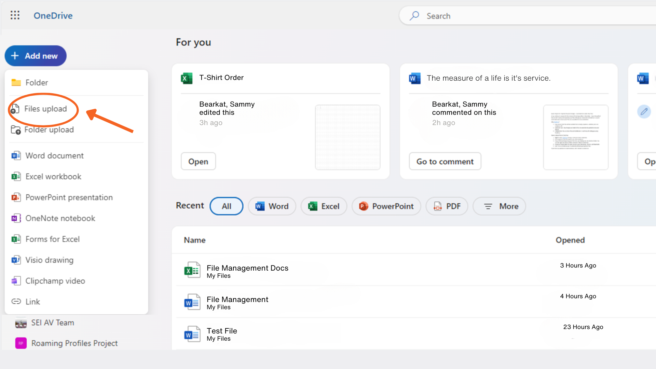Select the PowerPoint filter tab

386,206
